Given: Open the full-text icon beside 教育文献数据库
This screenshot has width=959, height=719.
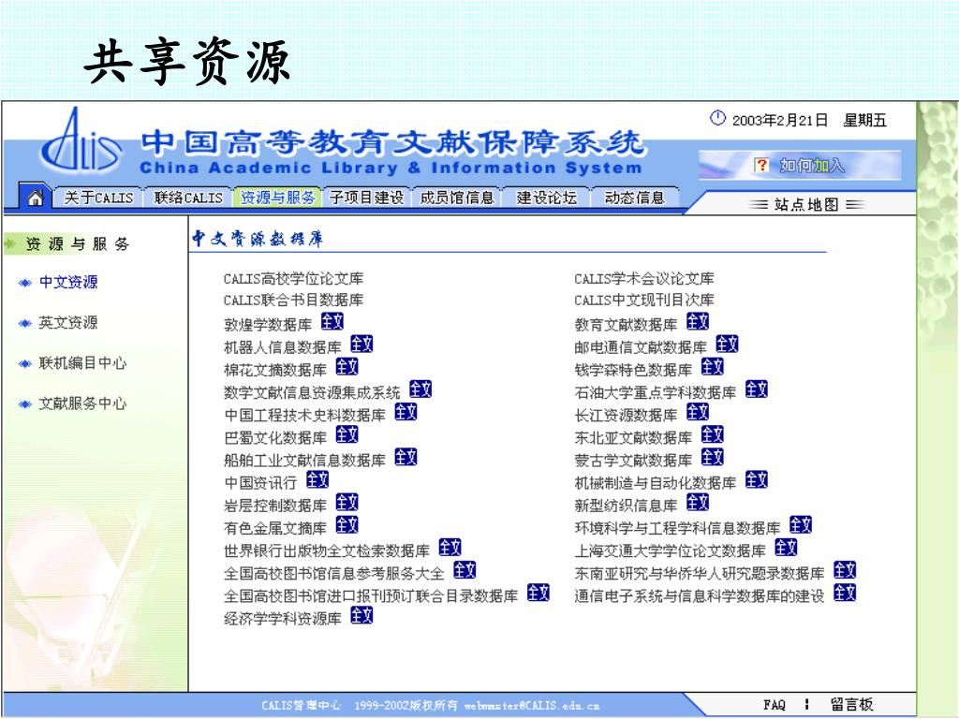Looking at the screenshot, I should point(697,322).
